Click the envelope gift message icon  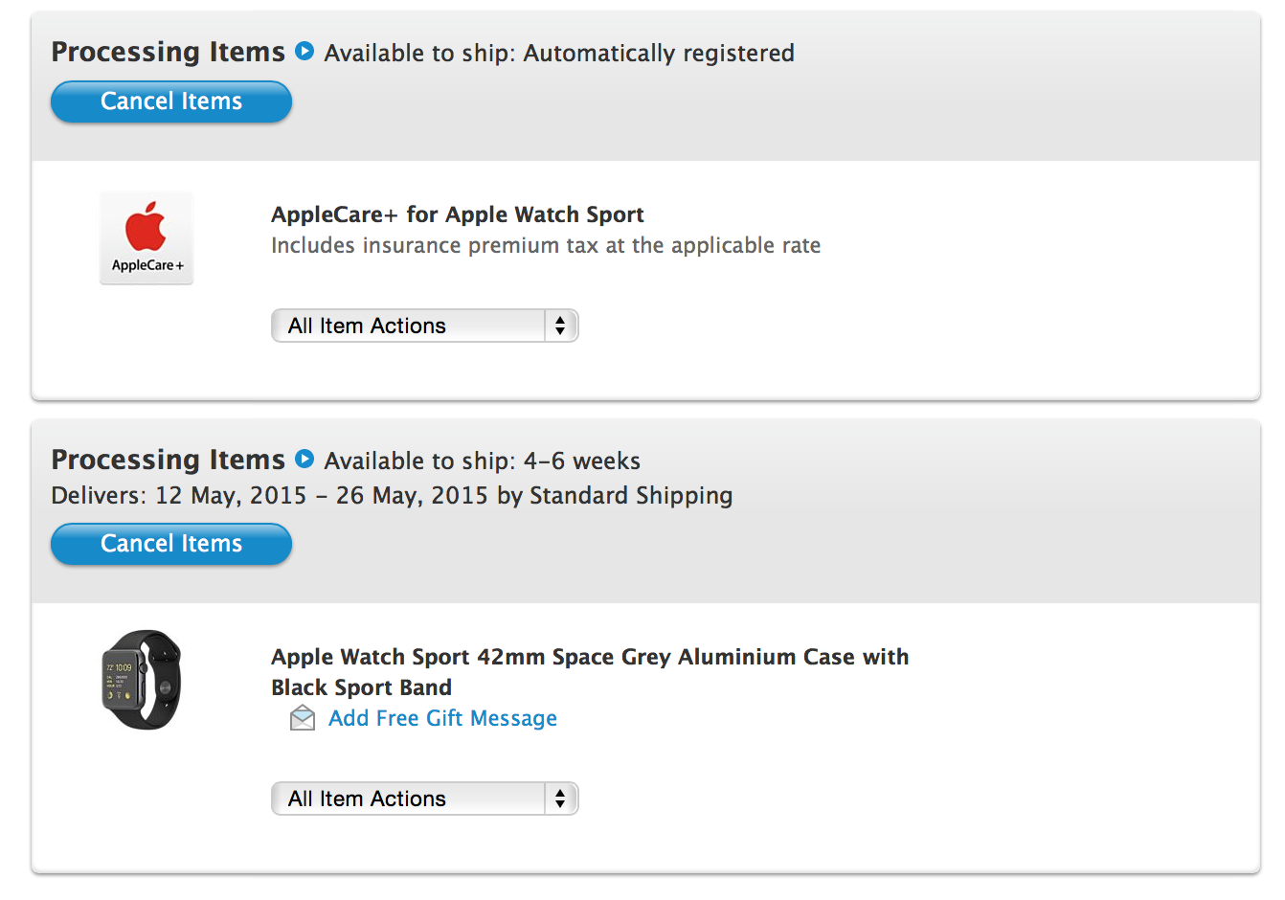303,717
